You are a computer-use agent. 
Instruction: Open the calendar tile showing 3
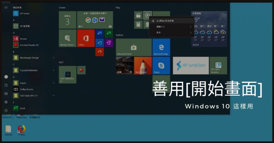pyautogui.click(x=68, y=20)
